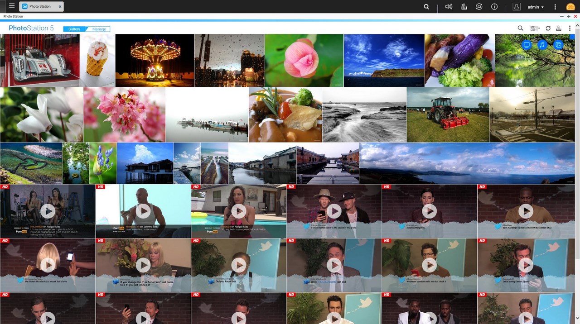The height and width of the screenshot is (324, 580).
Task: Play the Johnny Sins tweet video
Action: pyautogui.click(x=143, y=211)
